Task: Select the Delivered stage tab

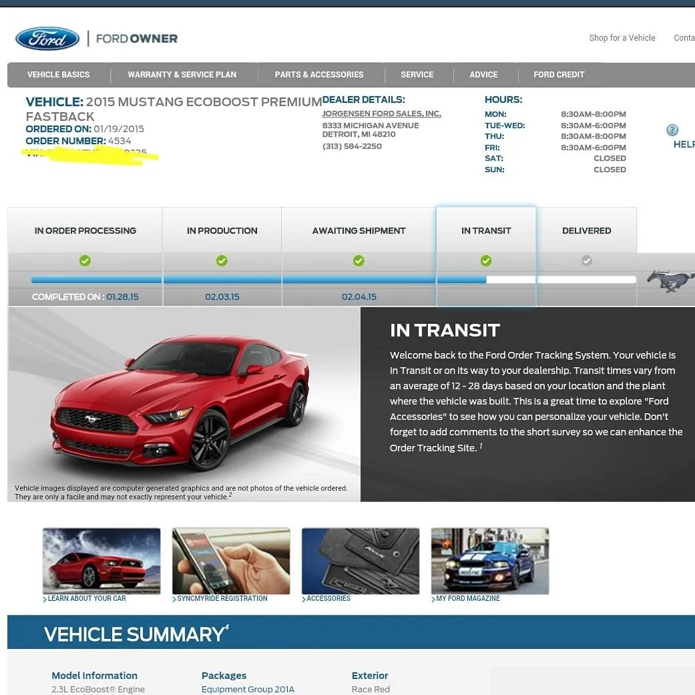Action: (x=587, y=230)
